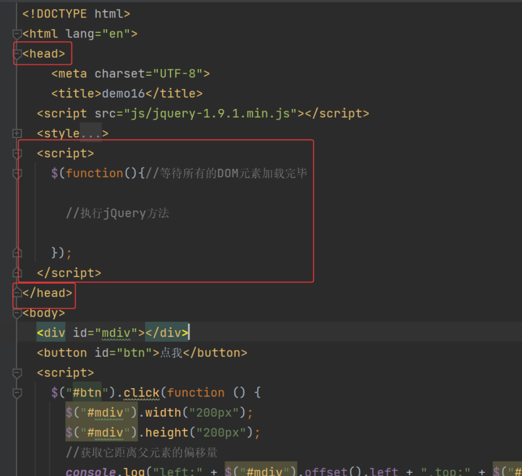The height and width of the screenshot is (476, 522).
Task: Click the comment //执行jQuery方法
Action: (118, 213)
